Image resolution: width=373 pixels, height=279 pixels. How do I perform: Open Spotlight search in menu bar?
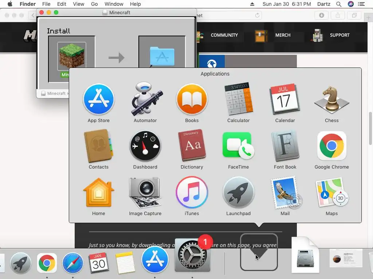pos(339,4)
